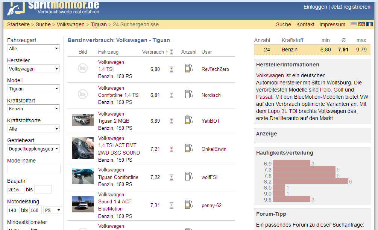Open Volkswagen in the breadcrumb trail
Screen dimensions: 378x230
pyautogui.click(x=71, y=24)
